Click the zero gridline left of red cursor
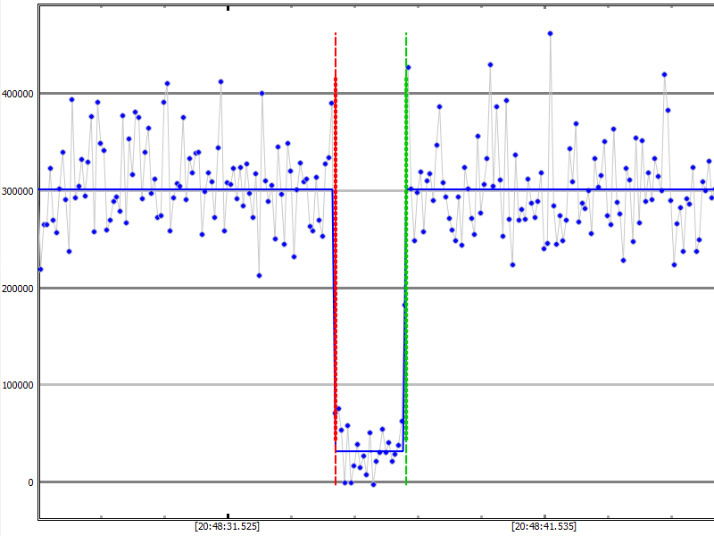The image size is (714, 536). click(178, 482)
